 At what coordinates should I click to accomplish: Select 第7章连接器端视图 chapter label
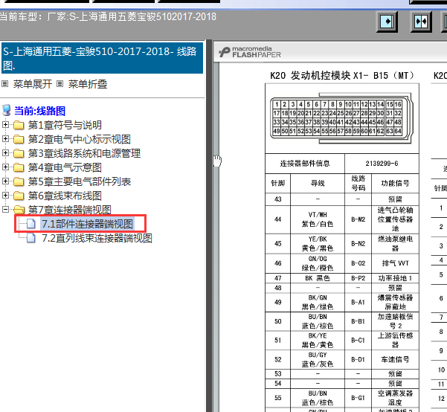point(70,210)
